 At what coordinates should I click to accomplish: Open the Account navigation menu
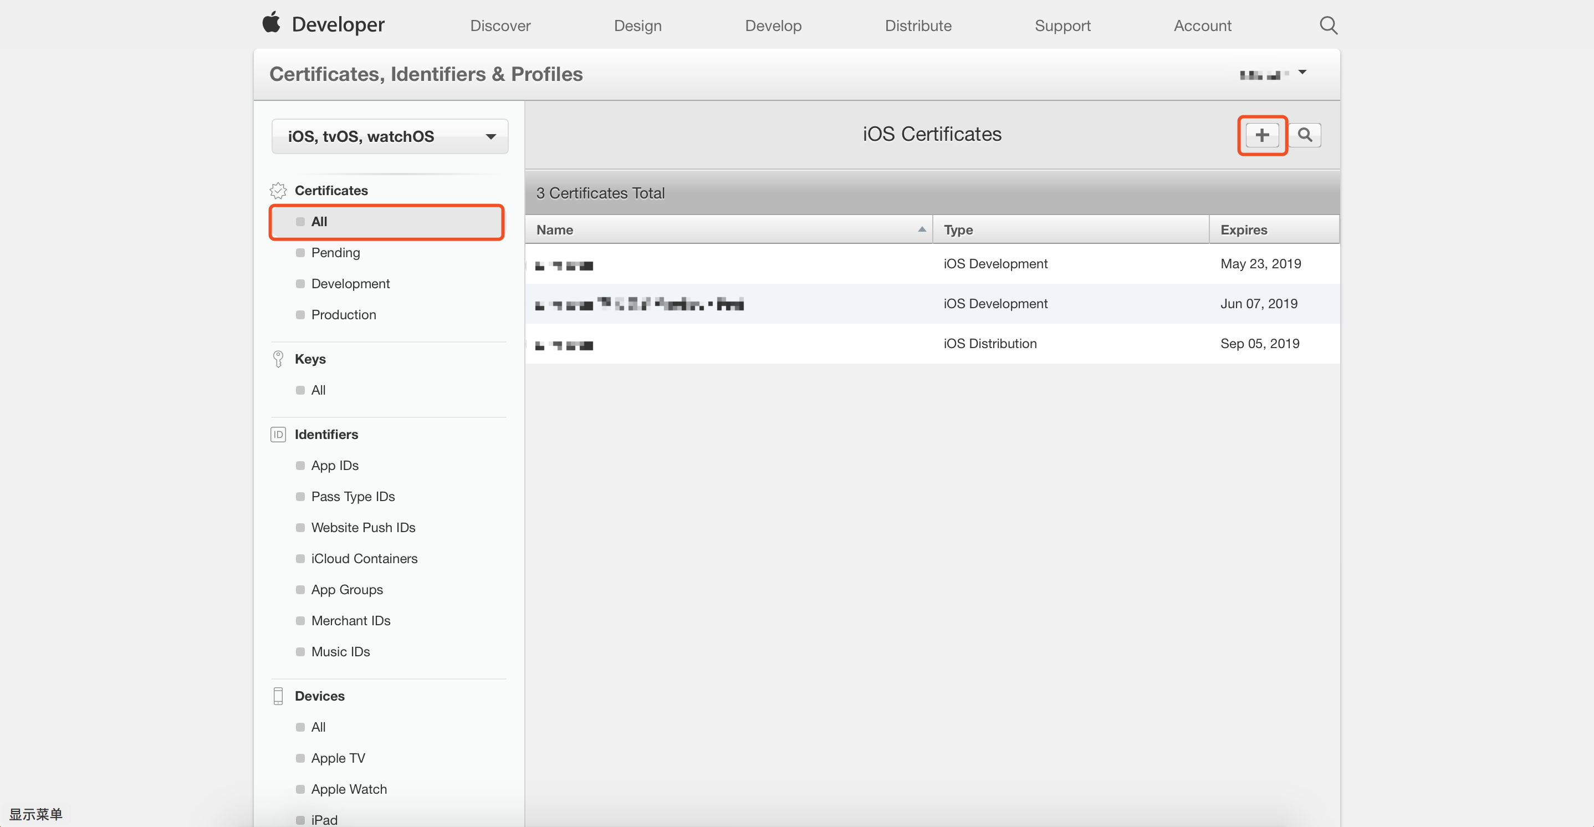[1202, 25]
